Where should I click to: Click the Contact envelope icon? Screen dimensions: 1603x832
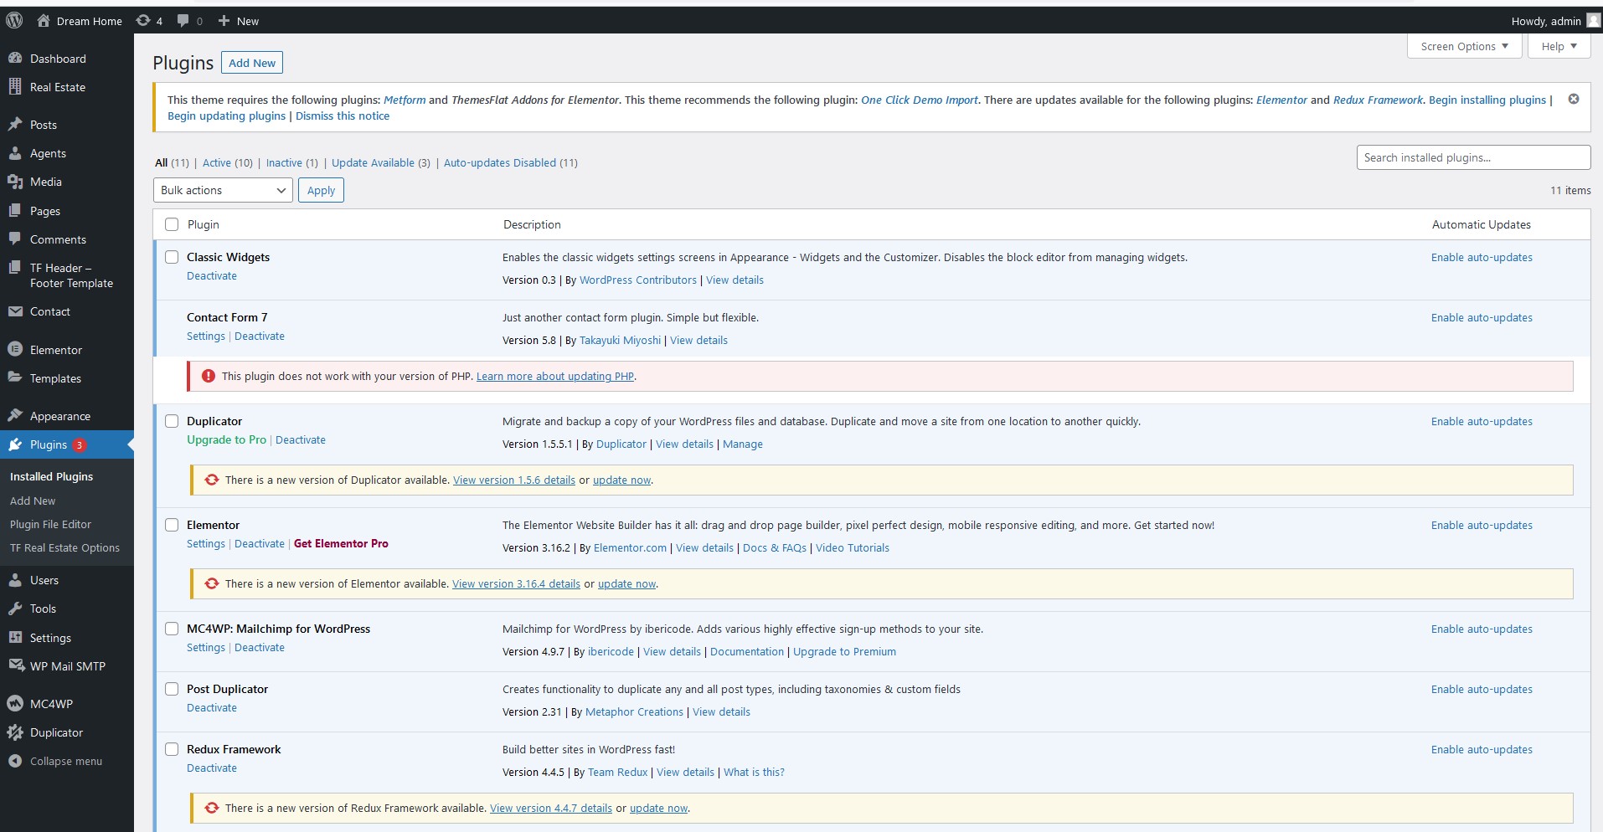pos(15,311)
